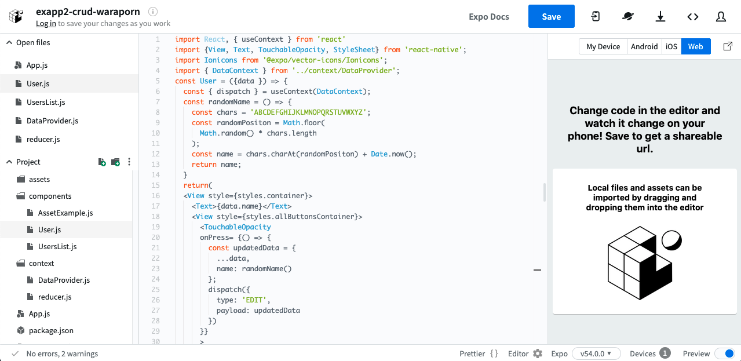
Task: Open preview in a popout window
Action: click(x=728, y=46)
